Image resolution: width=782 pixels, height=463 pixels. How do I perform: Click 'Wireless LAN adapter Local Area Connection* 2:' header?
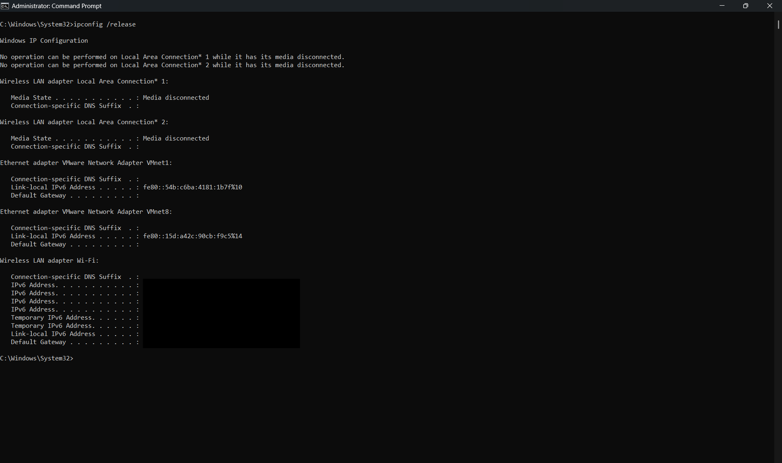click(84, 122)
